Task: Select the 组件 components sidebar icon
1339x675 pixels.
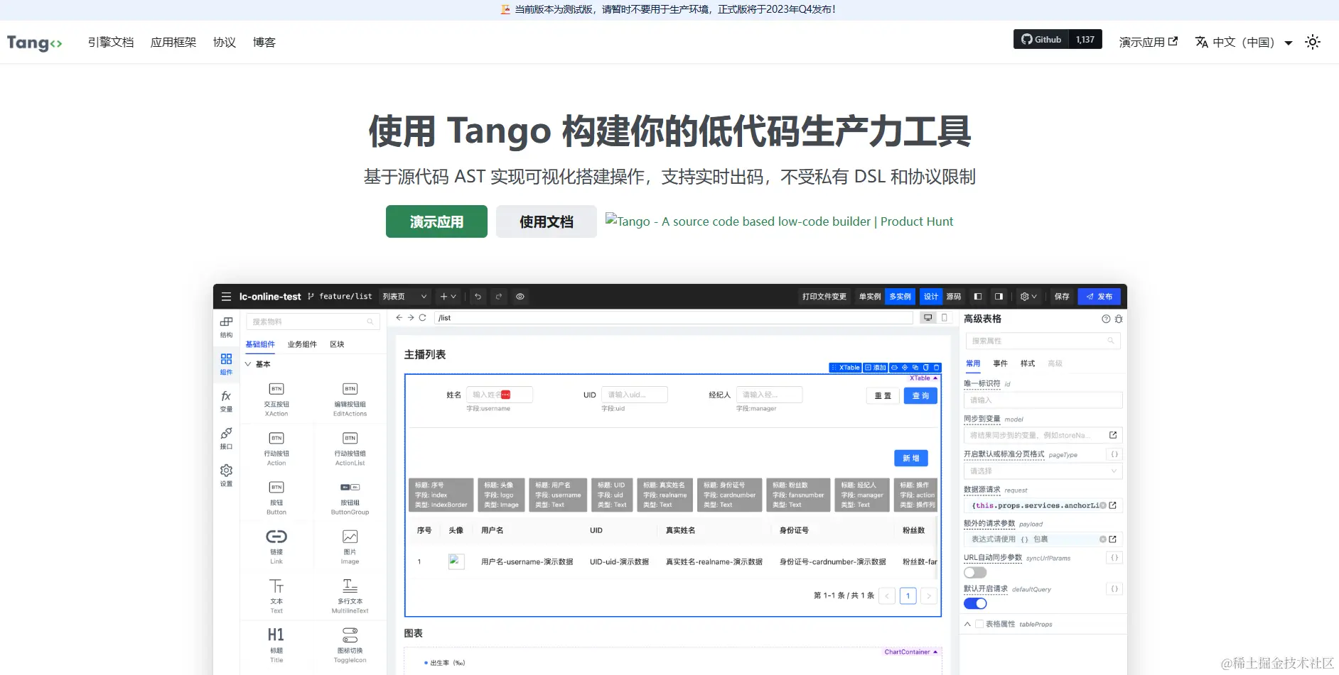Action: (226, 364)
